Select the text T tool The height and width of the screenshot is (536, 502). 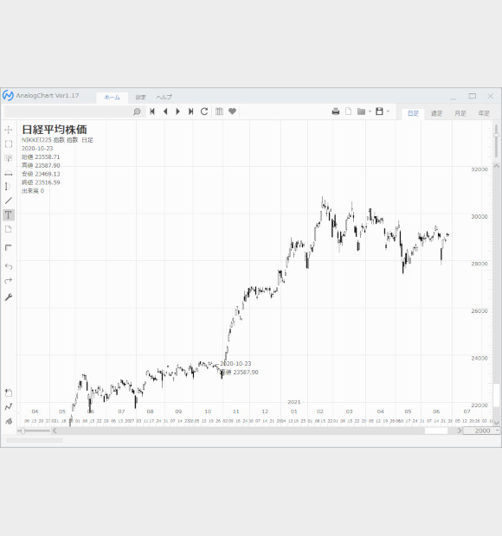[x=9, y=215]
